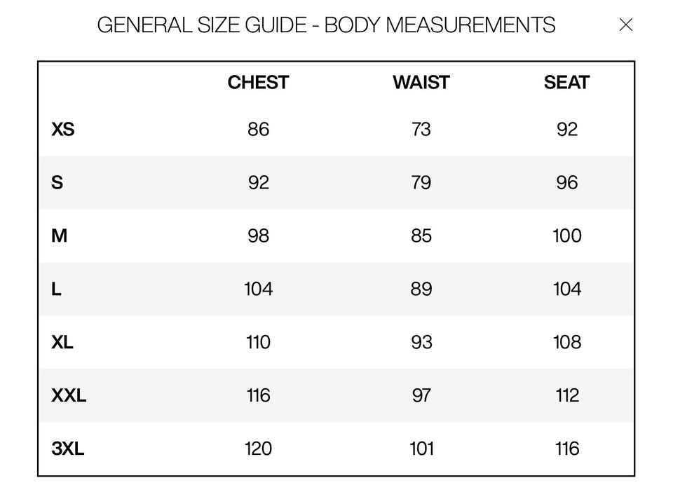Select the S size row label

pos(57,183)
